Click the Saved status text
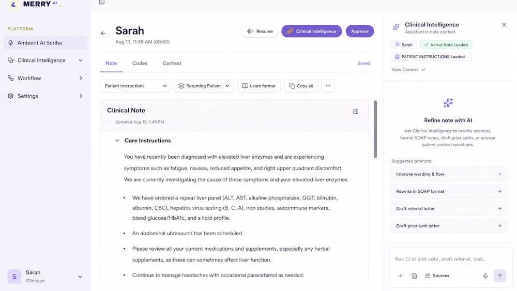 pyautogui.click(x=364, y=63)
